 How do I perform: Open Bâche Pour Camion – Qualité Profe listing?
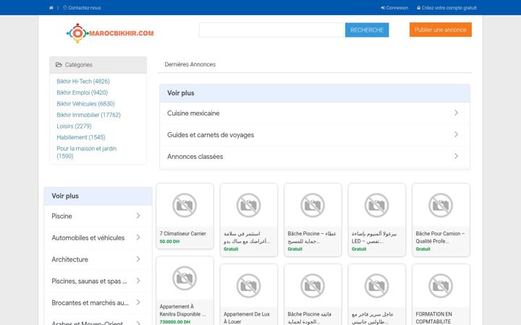pos(440,238)
